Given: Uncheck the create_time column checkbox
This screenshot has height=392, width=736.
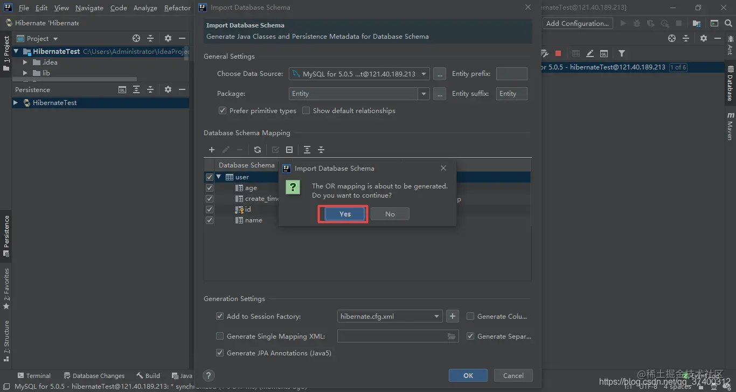Looking at the screenshot, I should [210, 199].
